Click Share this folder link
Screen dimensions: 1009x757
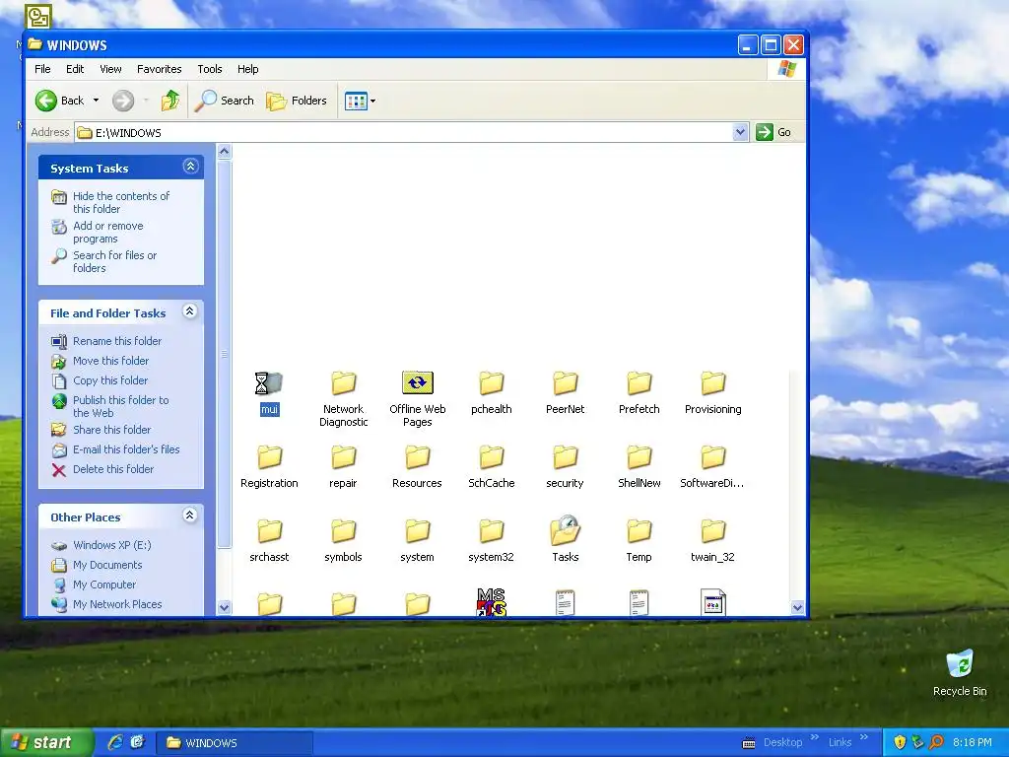(112, 430)
